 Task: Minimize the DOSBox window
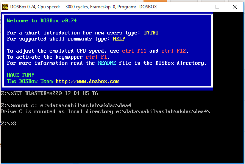click(200, 7)
